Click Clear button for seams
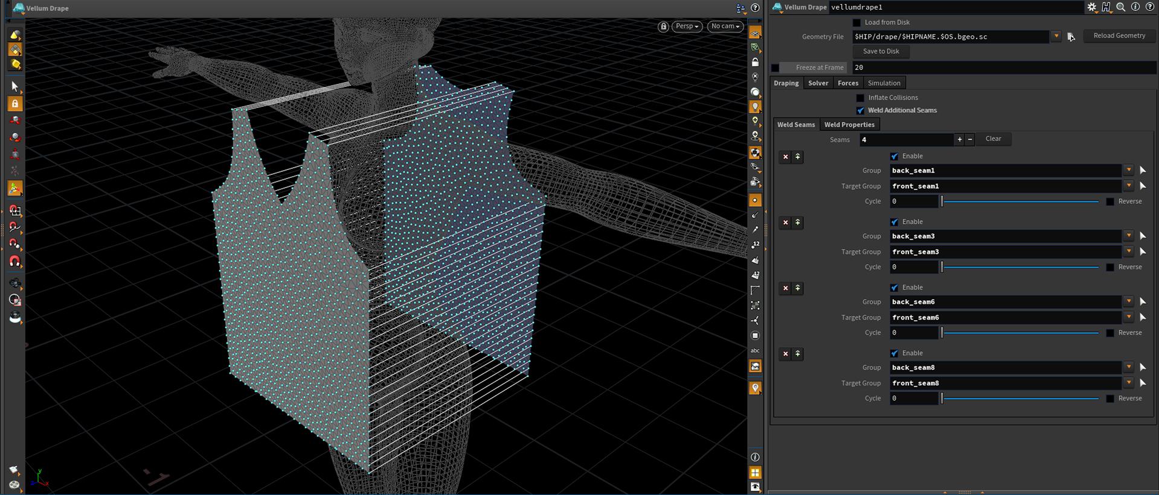Viewport: 1159px width, 495px height. 994,139
